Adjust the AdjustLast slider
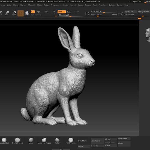The image size is (150, 150). (x=137, y=15)
